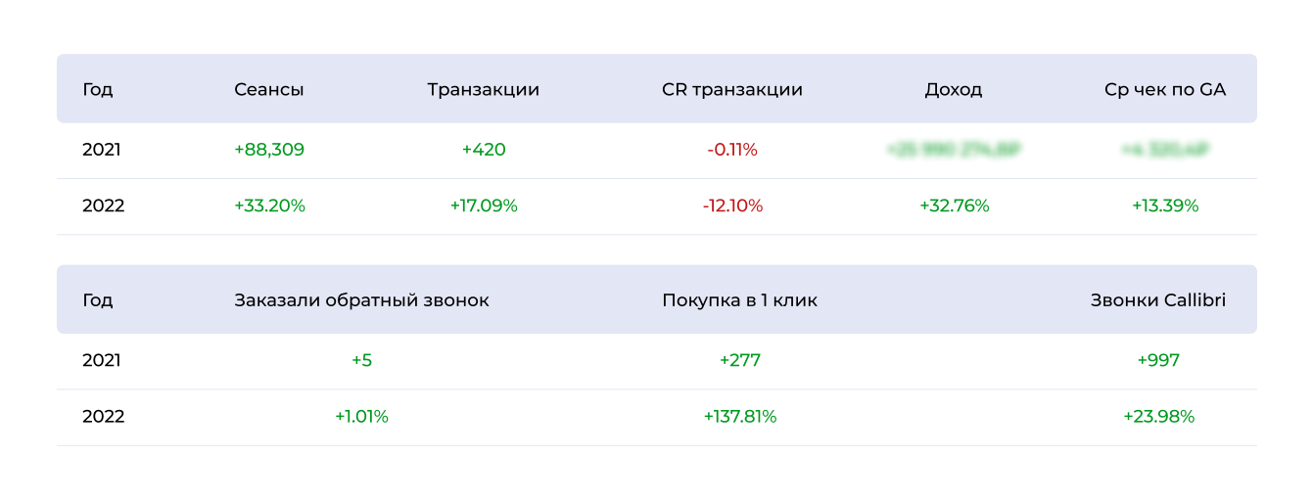Image resolution: width=1312 pixels, height=501 pixels.
Task: Click the CR транзакции column header
Action: click(732, 89)
